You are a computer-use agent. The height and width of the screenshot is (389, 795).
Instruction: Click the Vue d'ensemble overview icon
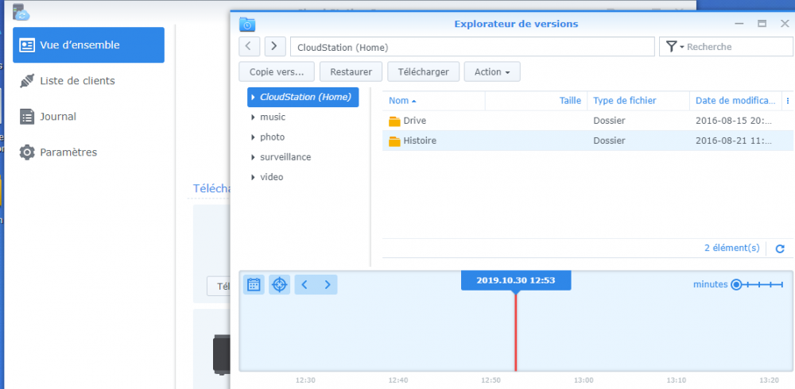(26, 45)
